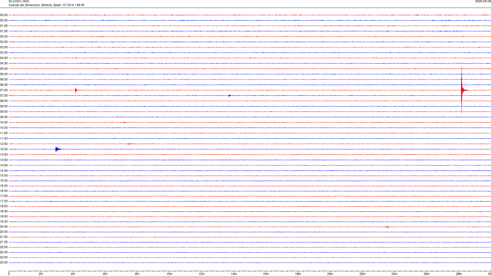Select the 12:00 trace time label
Viewport: 491px width, 276px height.
4,144
